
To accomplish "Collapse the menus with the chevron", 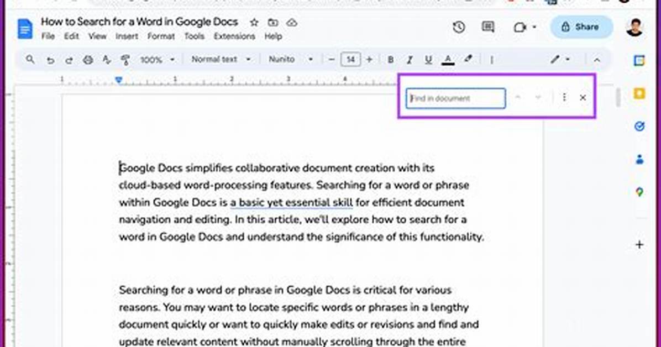I will click(x=597, y=60).
